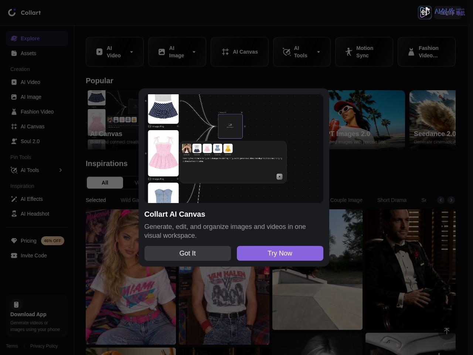Open the man in tuxedo inspiration image
This screenshot has height=355, width=473.
(x=411, y=270)
